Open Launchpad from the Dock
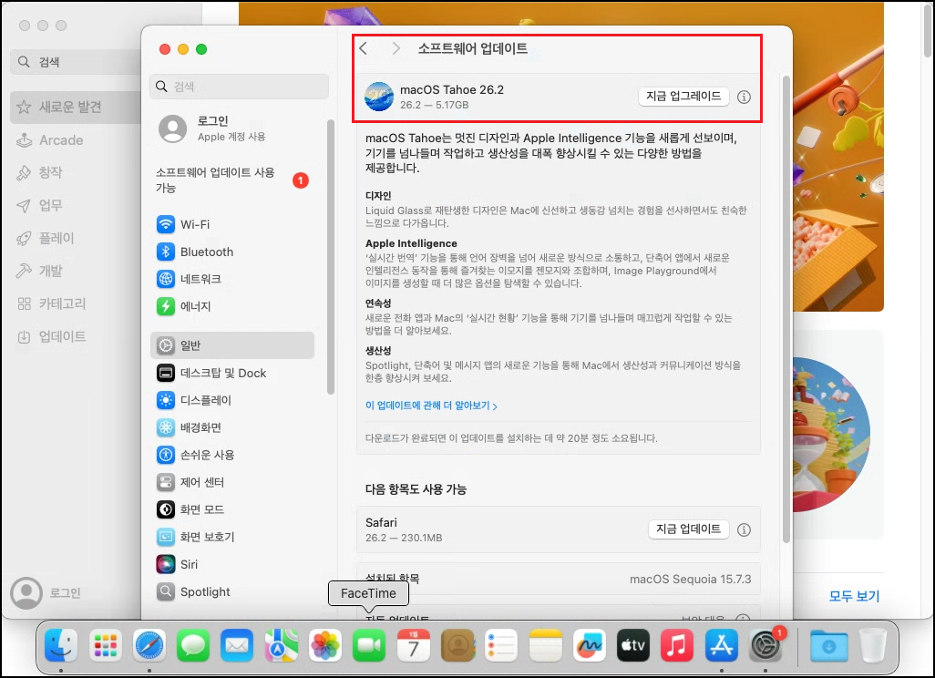The width and height of the screenshot is (935, 678). [x=106, y=645]
